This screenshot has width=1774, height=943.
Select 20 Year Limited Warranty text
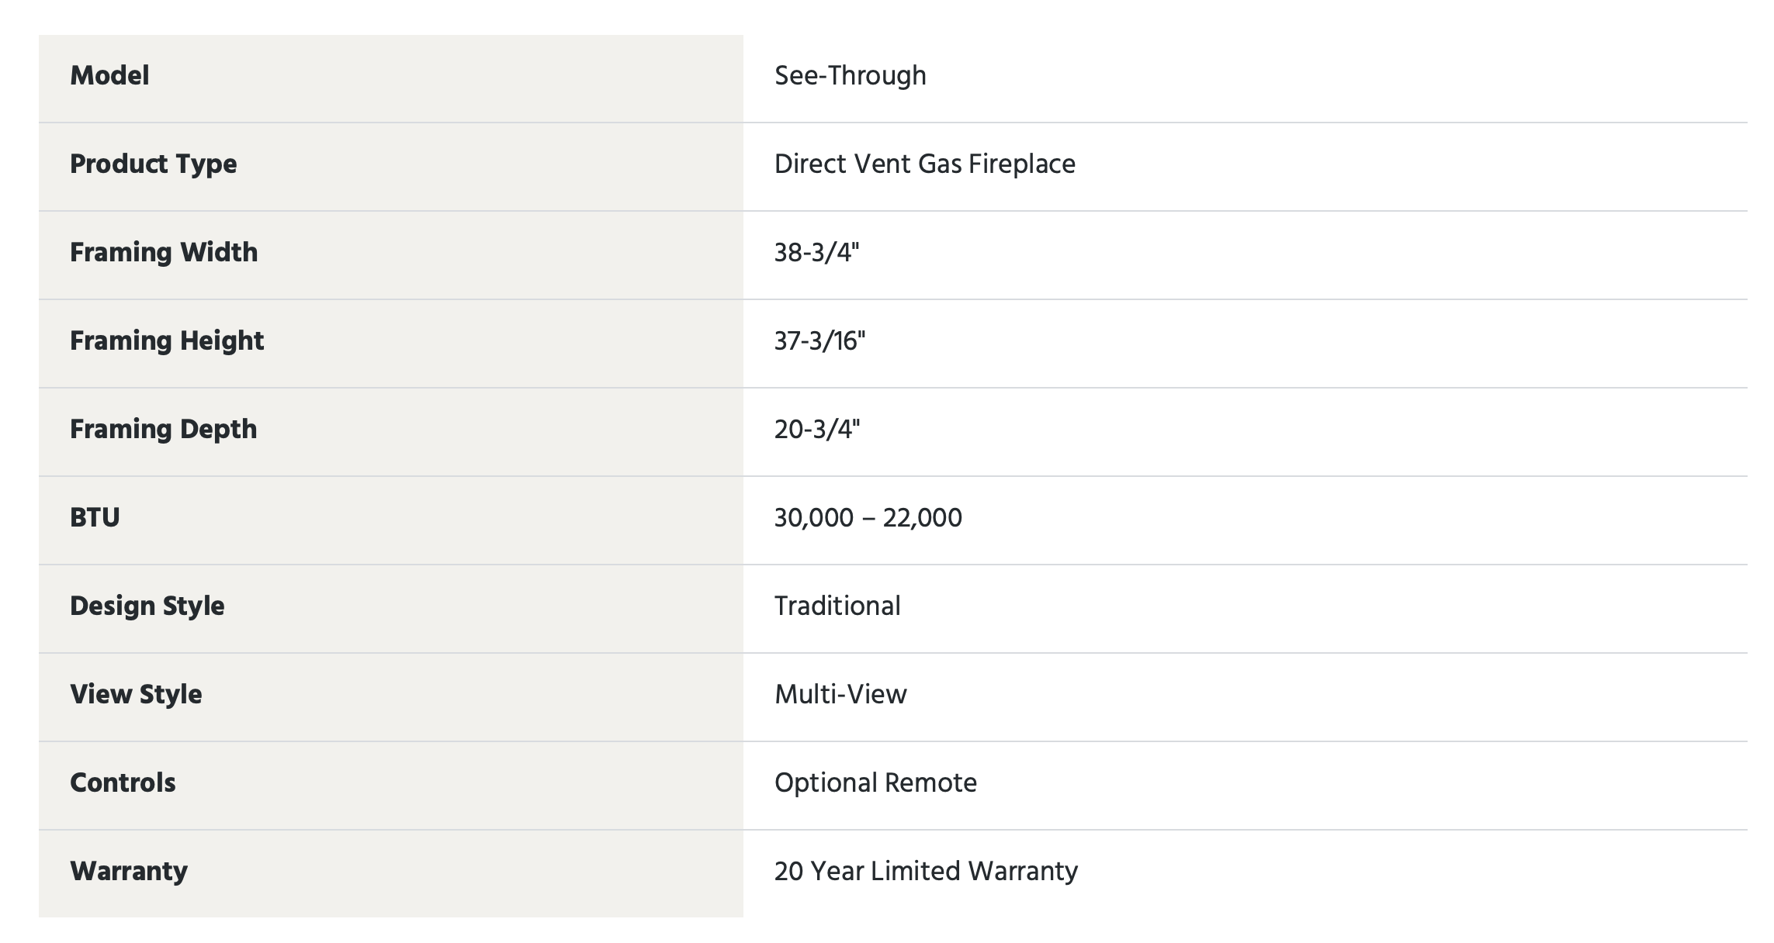coord(927,872)
